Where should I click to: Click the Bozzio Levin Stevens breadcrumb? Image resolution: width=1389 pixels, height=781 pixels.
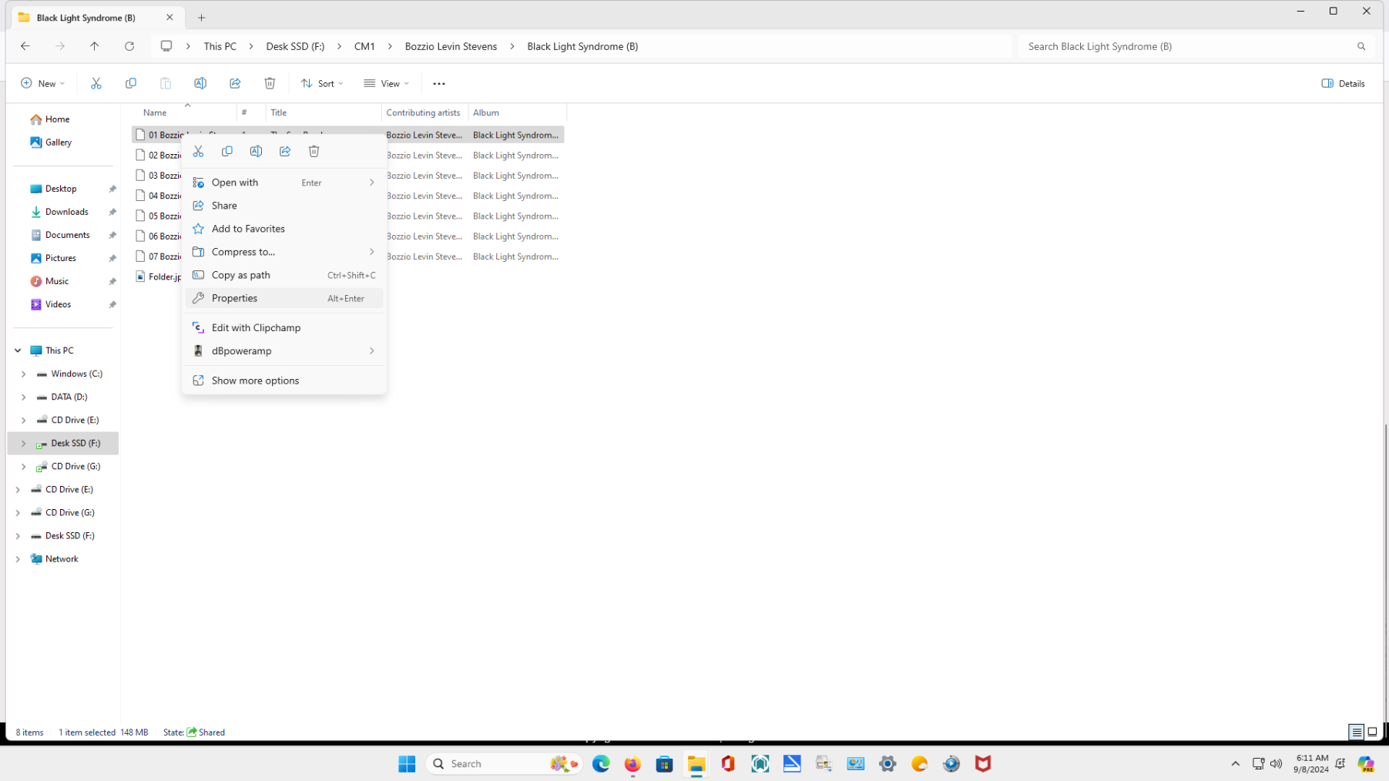click(x=451, y=46)
